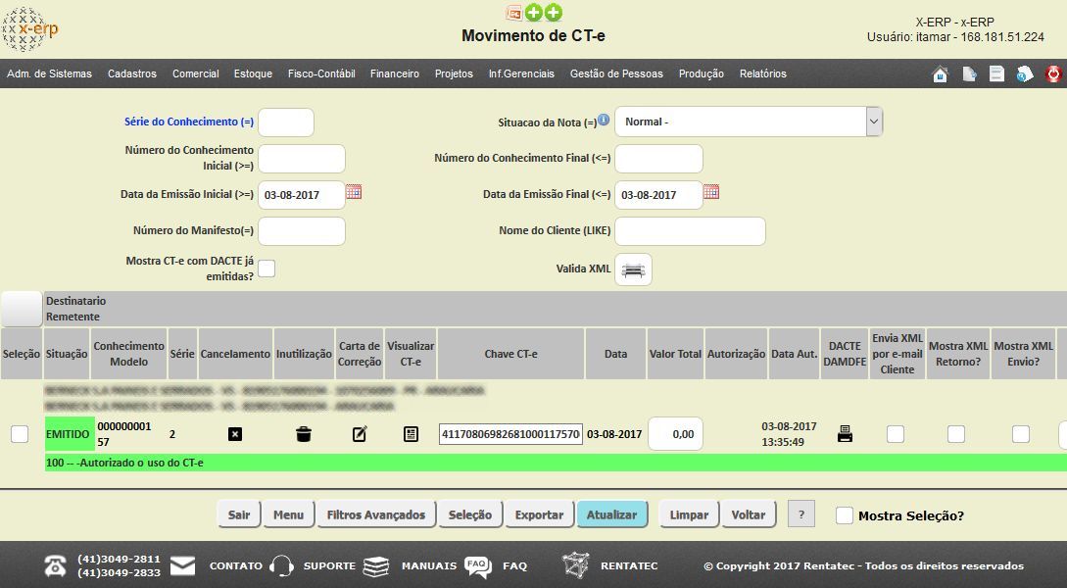Click the '100 -- -Autorizado o uso do CT-e' message

pos(124,463)
